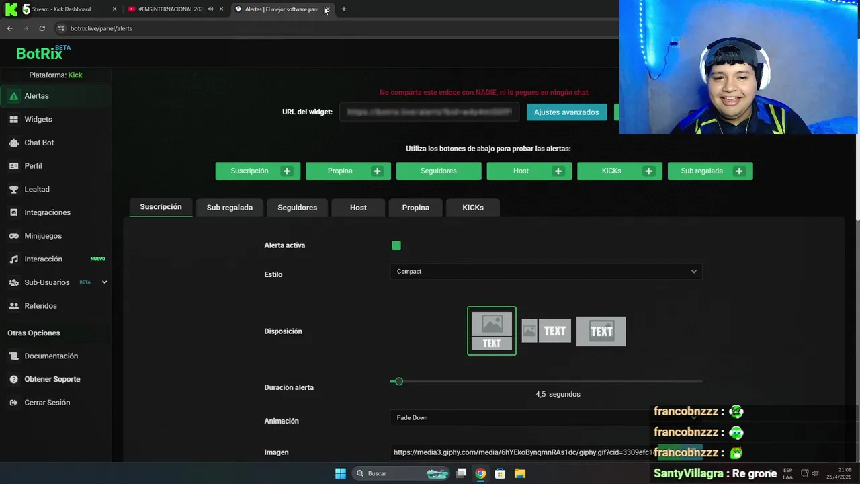Screen dimensions: 860x484
Task: Open Microsoft Store from taskbar
Action: pos(500,473)
